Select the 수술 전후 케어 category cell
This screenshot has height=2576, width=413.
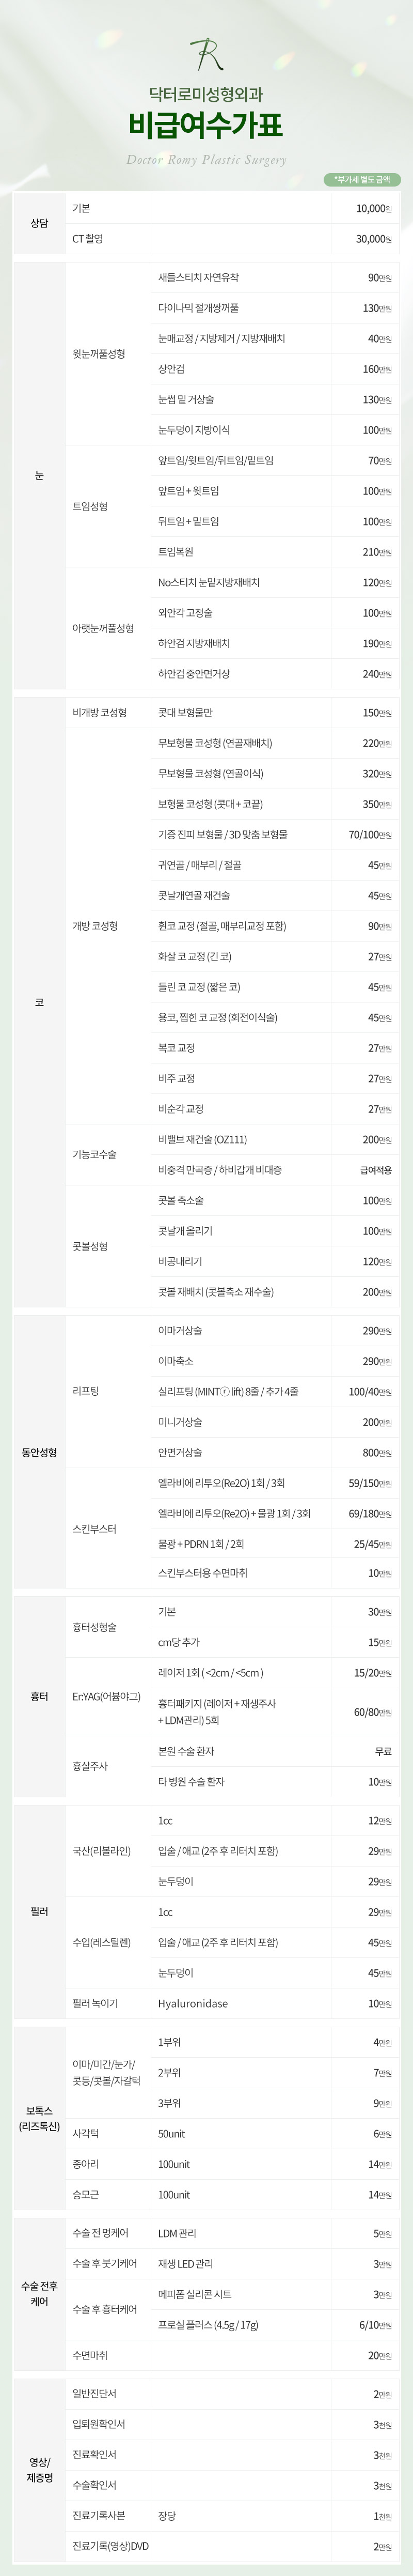[39, 2293]
